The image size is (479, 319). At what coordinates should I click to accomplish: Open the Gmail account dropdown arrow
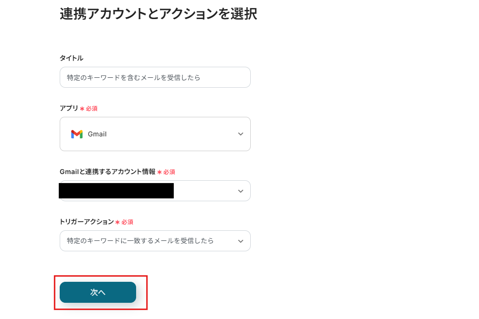241,191
